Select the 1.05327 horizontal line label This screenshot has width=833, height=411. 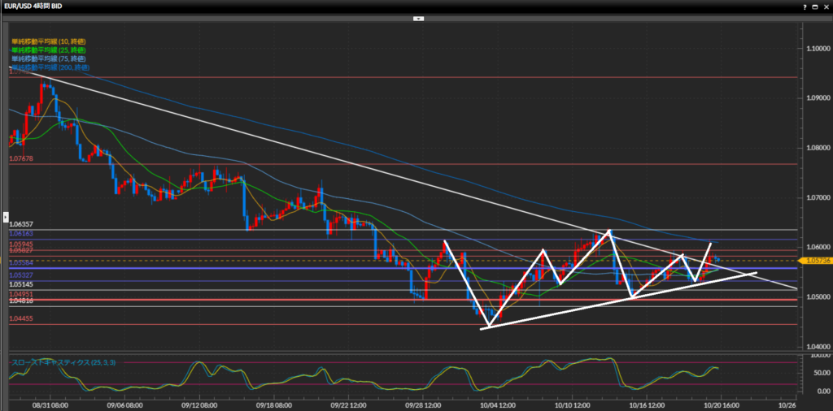point(20,275)
